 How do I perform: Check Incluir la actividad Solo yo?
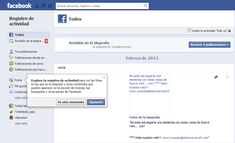click(189, 30)
